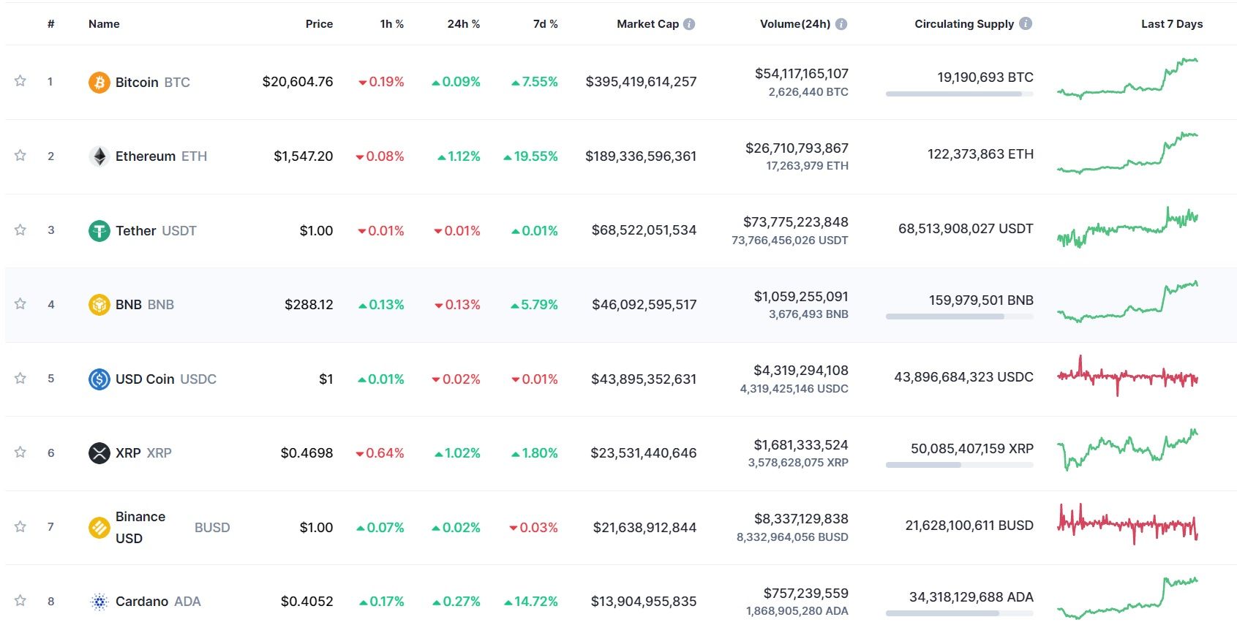Sort by Volume(24h) column header
Viewport: 1237px width, 625px height.
click(795, 24)
